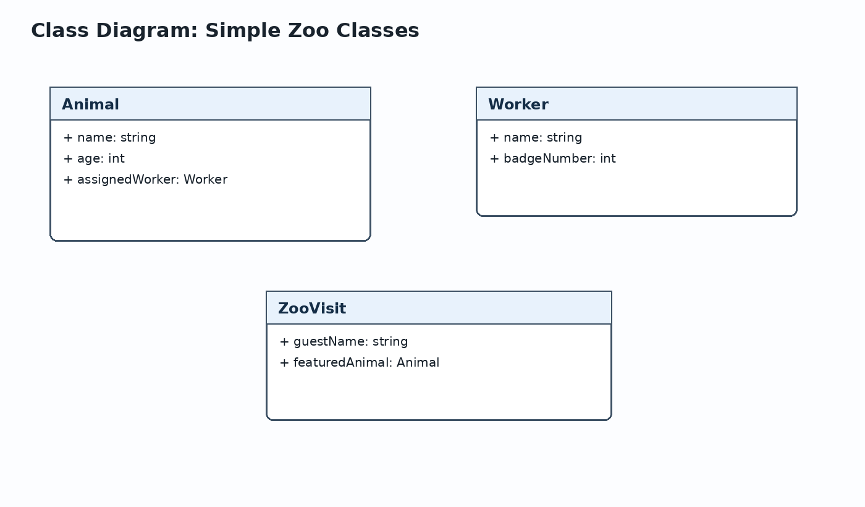Viewport: 865px width, 507px height.
Task: Click empty body area of Animal class
Action: (x=210, y=213)
